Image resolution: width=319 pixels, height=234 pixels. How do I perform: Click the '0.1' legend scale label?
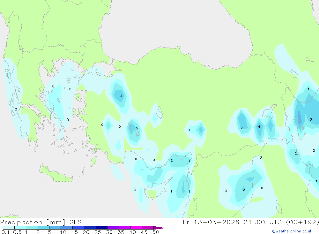(5, 232)
